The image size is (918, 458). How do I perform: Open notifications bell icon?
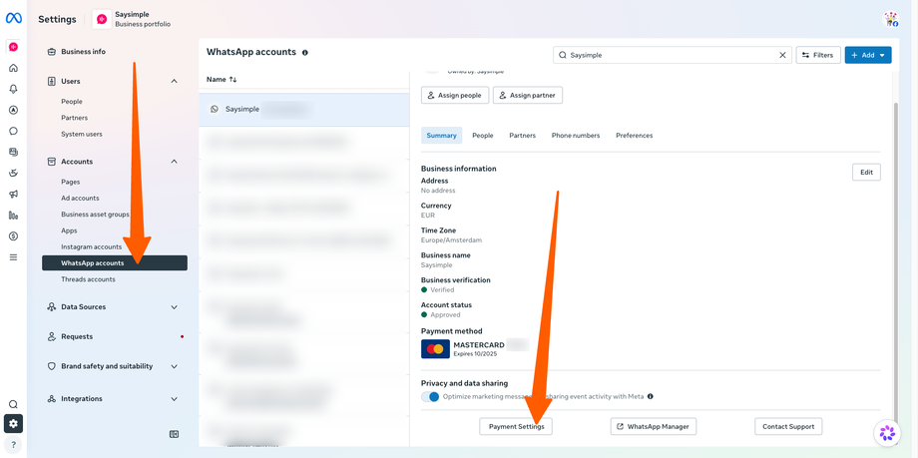pyautogui.click(x=13, y=89)
